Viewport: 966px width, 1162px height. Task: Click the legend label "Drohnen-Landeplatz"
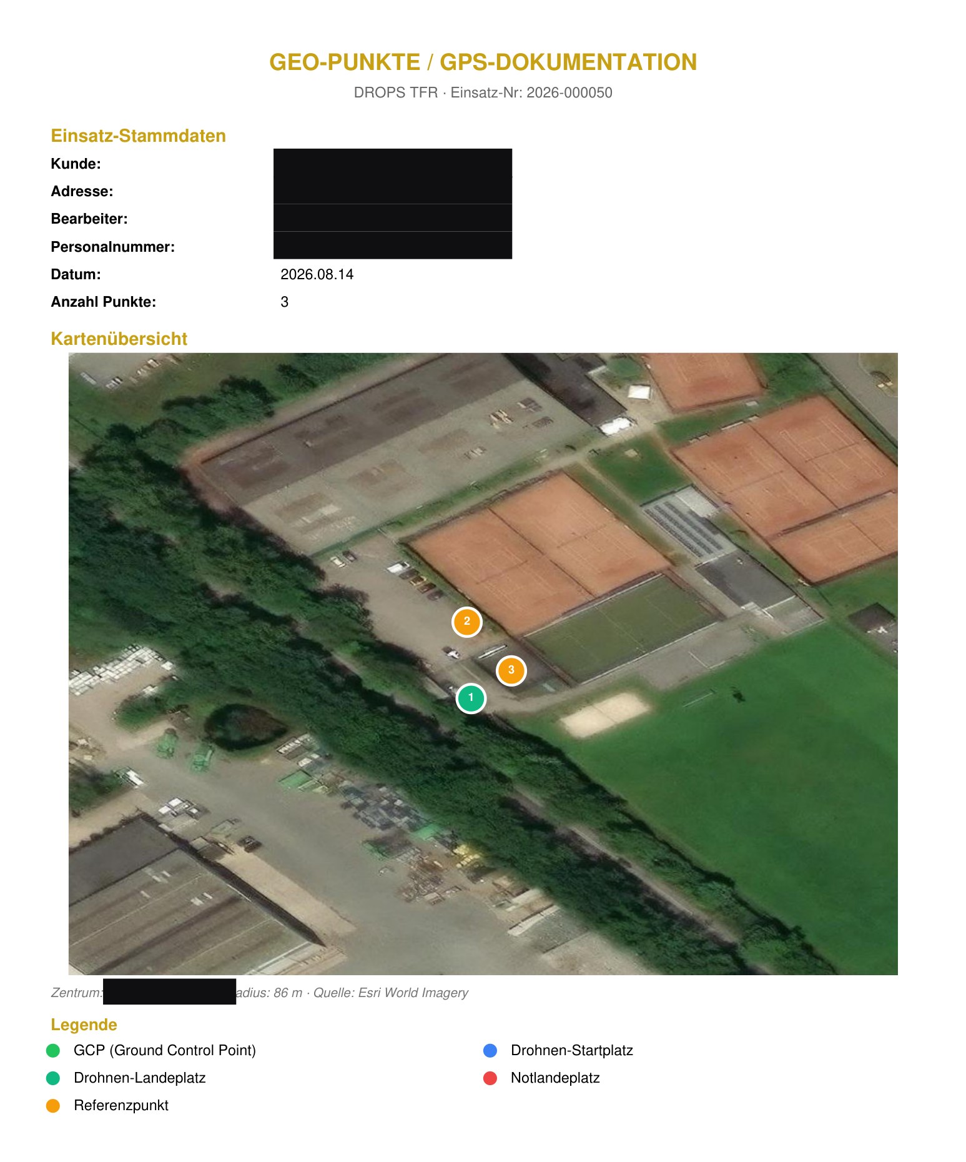(140, 1078)
